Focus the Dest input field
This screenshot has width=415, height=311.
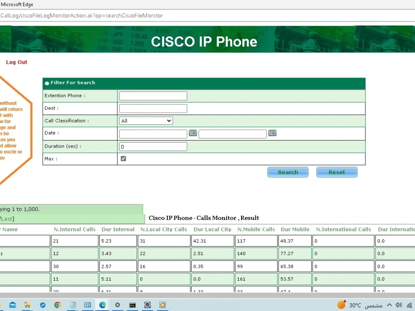click(153, 108)
